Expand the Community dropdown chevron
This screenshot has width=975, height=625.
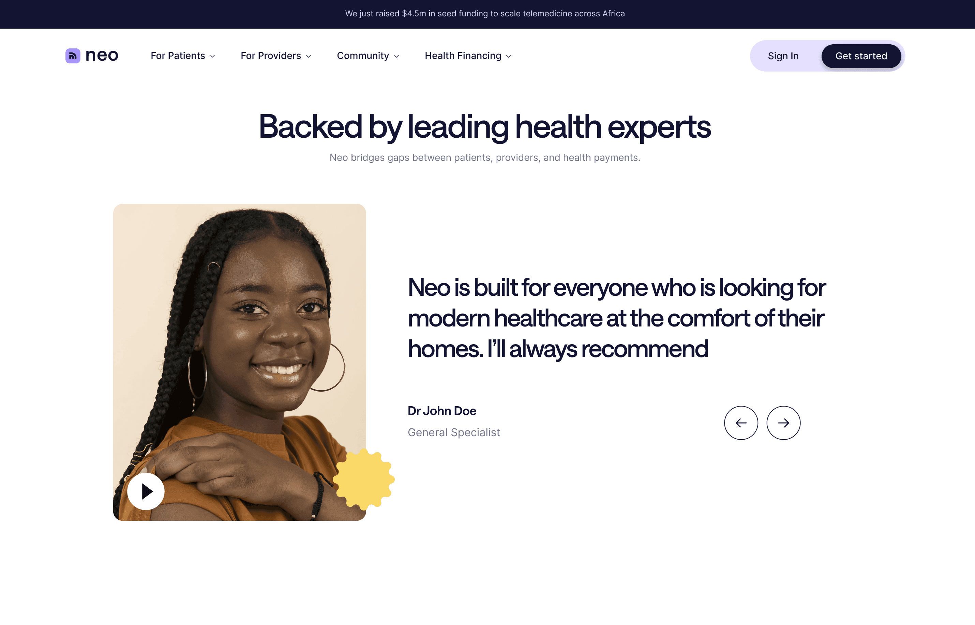396,57
